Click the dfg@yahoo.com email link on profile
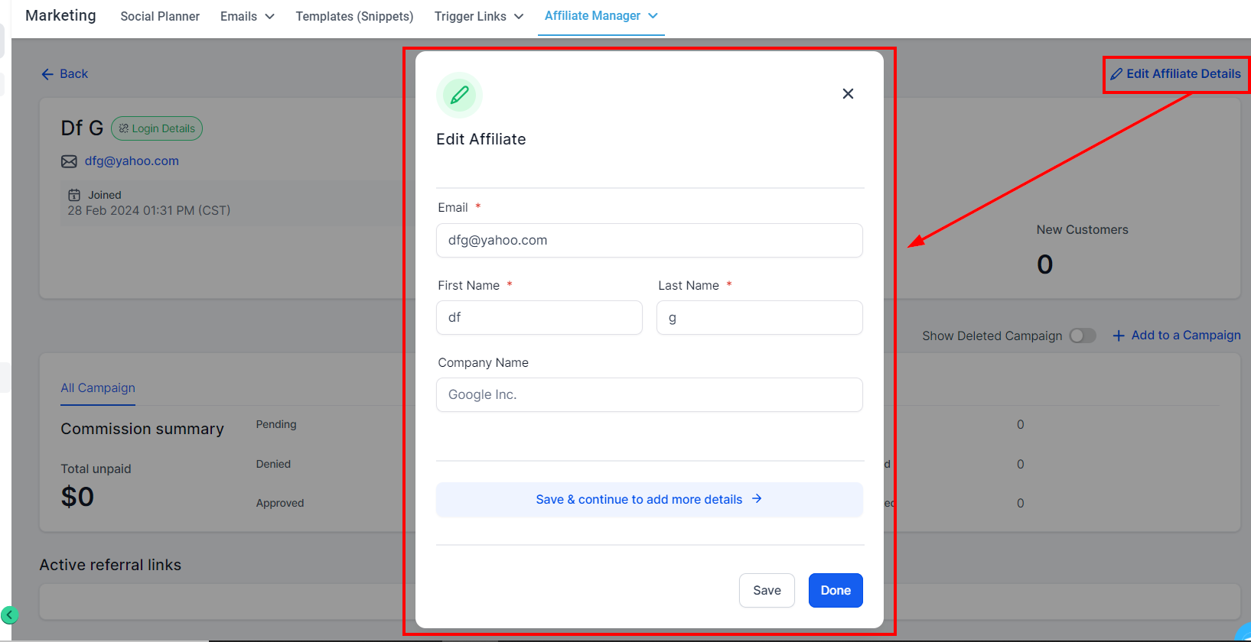The image size is (1251, 642). pyautogui.click(x=132, y=161)
